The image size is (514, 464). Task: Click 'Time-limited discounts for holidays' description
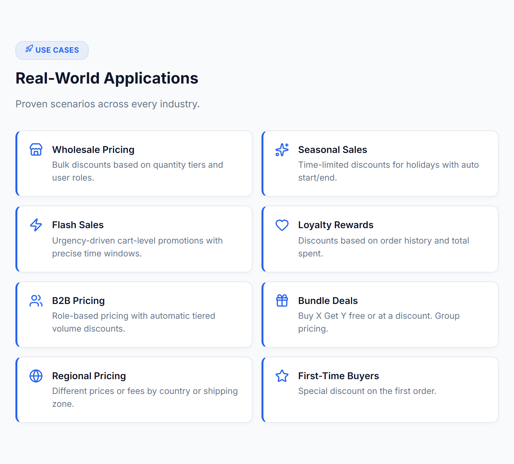tap(388, 171)
